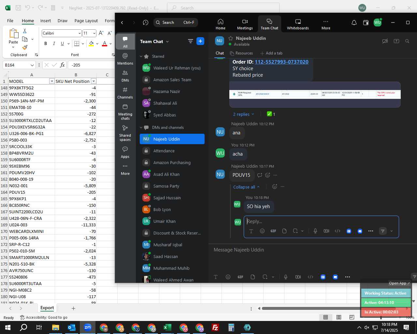
Task: Click the filter icon beside Team Chat
Action: coord(191,41)
